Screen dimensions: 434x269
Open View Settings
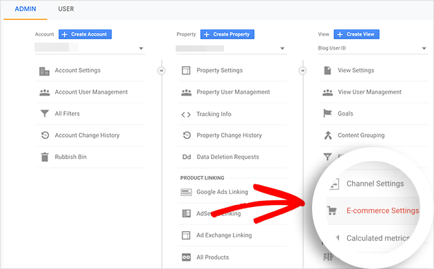tap(355, 70)
